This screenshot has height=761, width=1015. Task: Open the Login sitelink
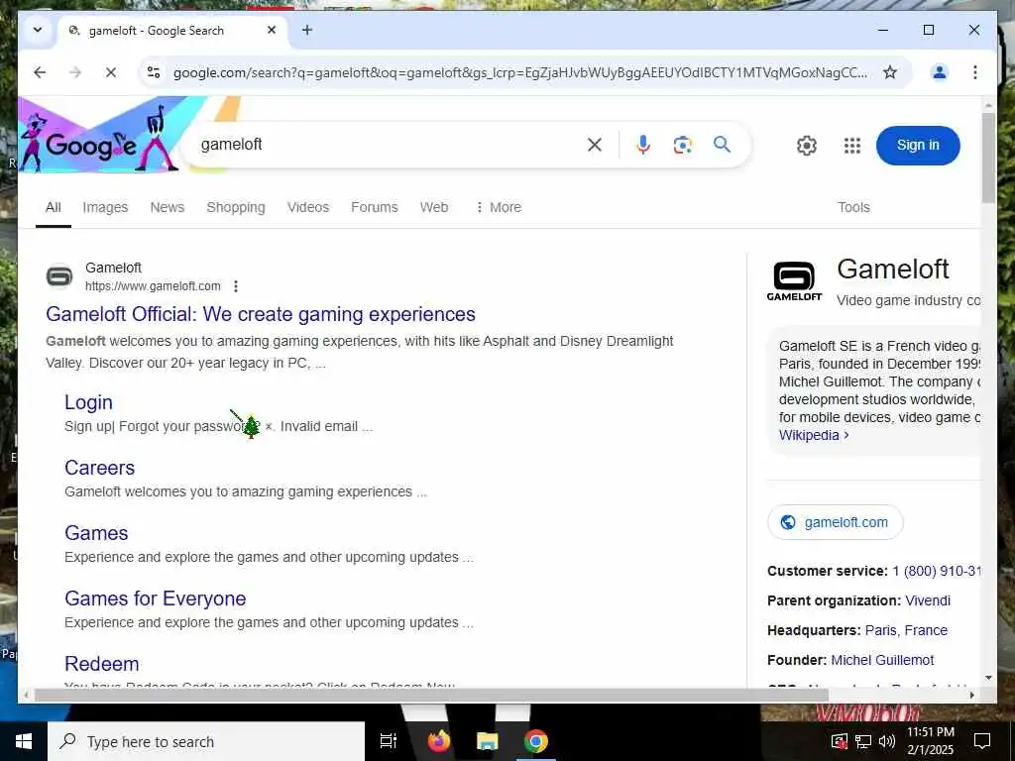pos(88,402)
